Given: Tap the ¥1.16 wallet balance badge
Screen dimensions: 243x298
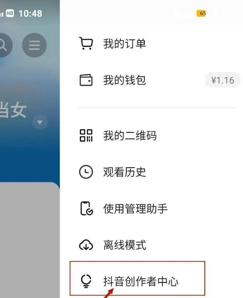Looking at the screenshot, I should pos(222,80).
